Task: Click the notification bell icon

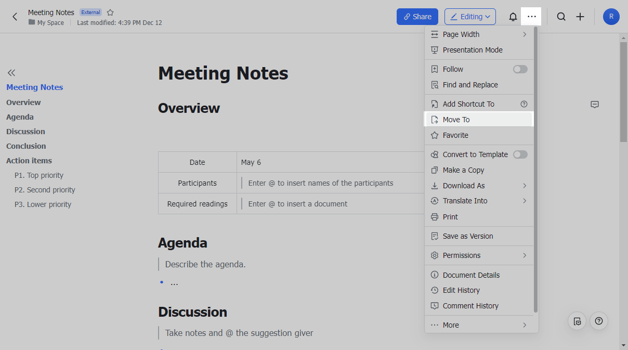Action: pyautogui.click(x=513, y=17)
